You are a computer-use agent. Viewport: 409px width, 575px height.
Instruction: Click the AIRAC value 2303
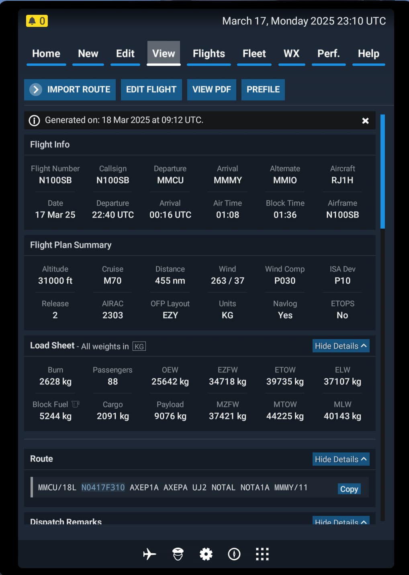[x=112, y=315]
